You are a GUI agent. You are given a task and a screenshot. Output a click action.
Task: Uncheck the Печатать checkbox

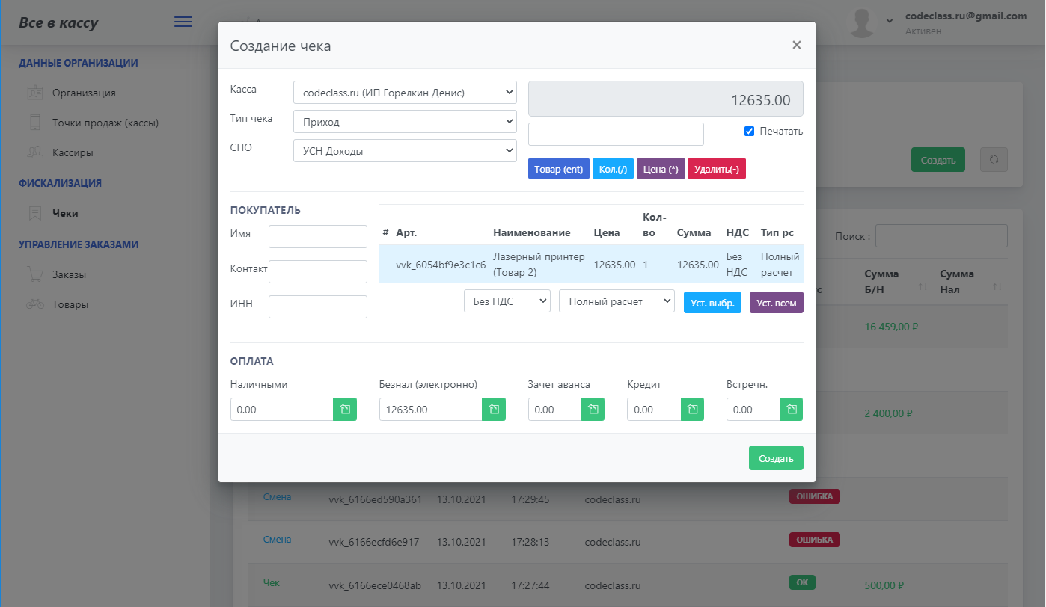click(749, 132)
